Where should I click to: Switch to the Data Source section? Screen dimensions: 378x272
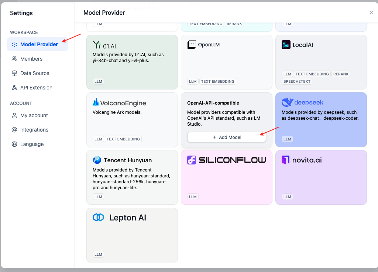coord(35,73)
